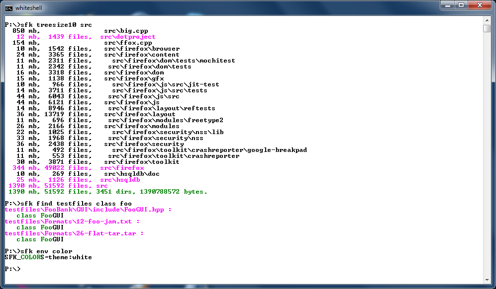Screen dimensions: 496x289
Task: Minimize the whiteshell window
Action: 444,6
